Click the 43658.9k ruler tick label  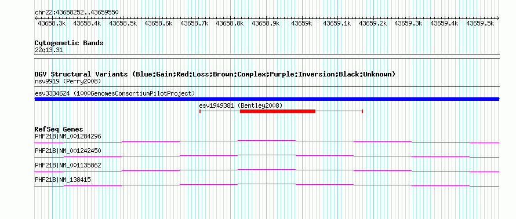coord(266,23)
